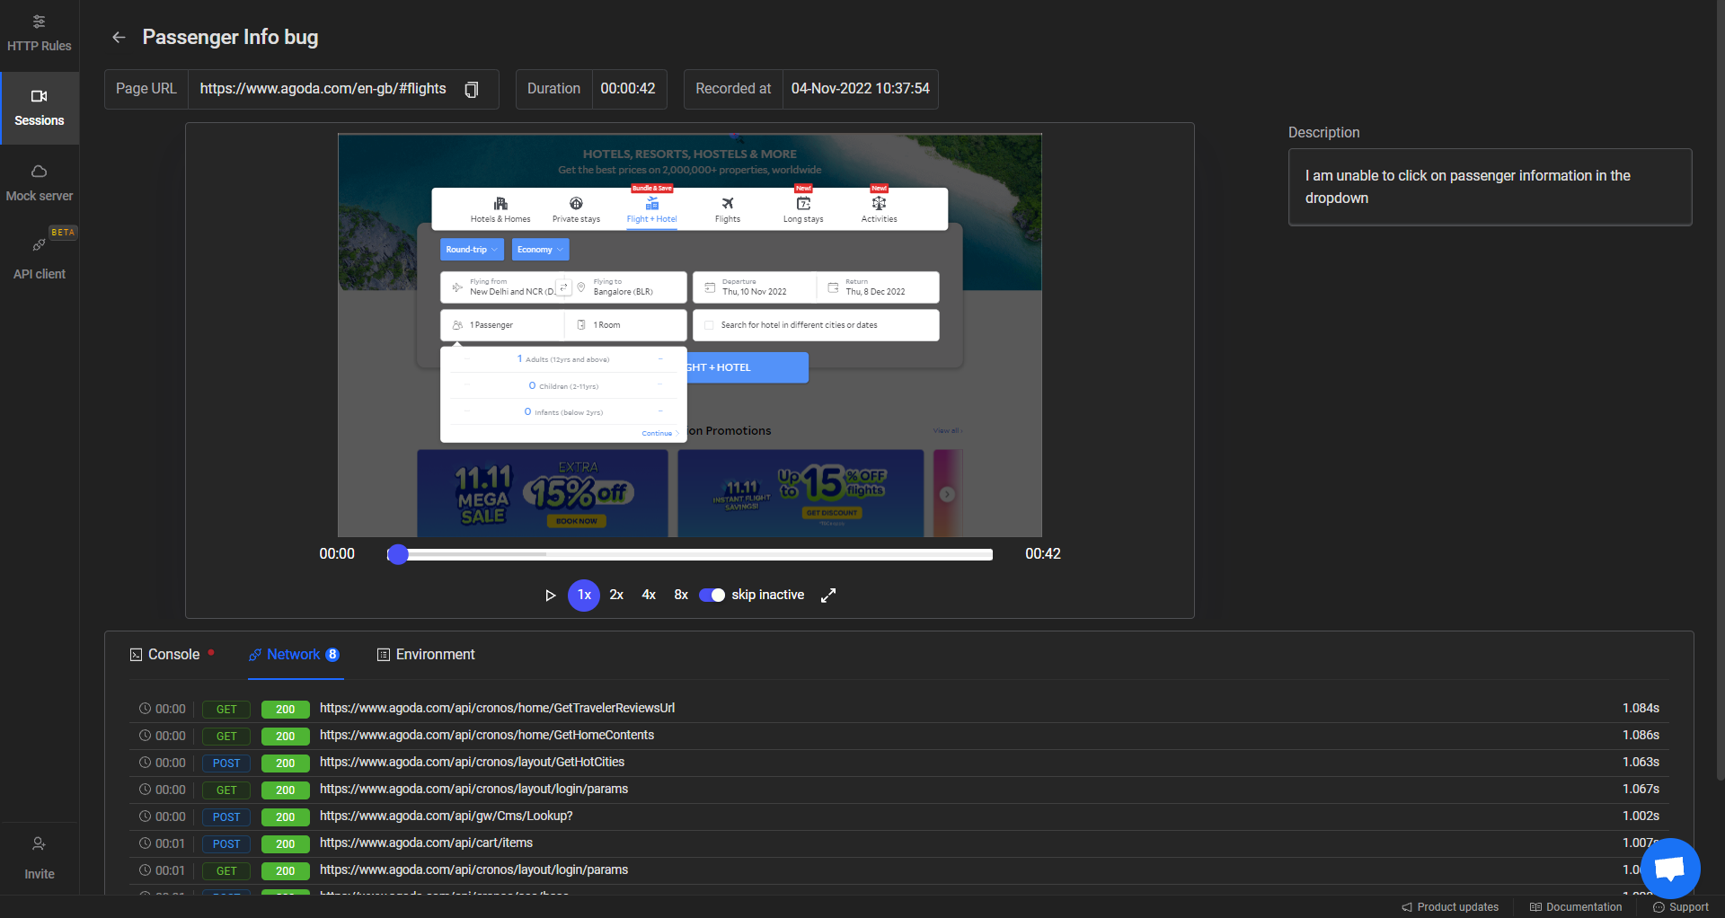The height and width of the screenshot is (918, 1725).
Task: Switch to the Console tab
Action: 172,655
